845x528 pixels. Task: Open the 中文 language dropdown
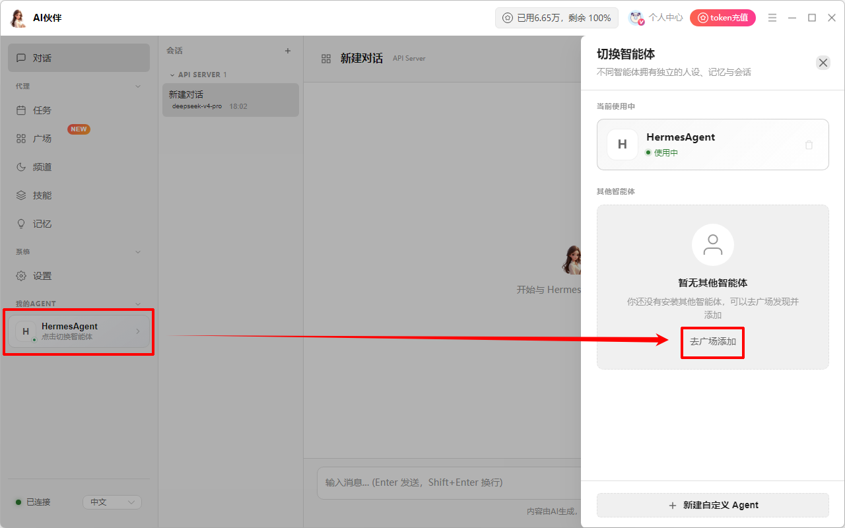pyautogui.click(x=112, y=502)
